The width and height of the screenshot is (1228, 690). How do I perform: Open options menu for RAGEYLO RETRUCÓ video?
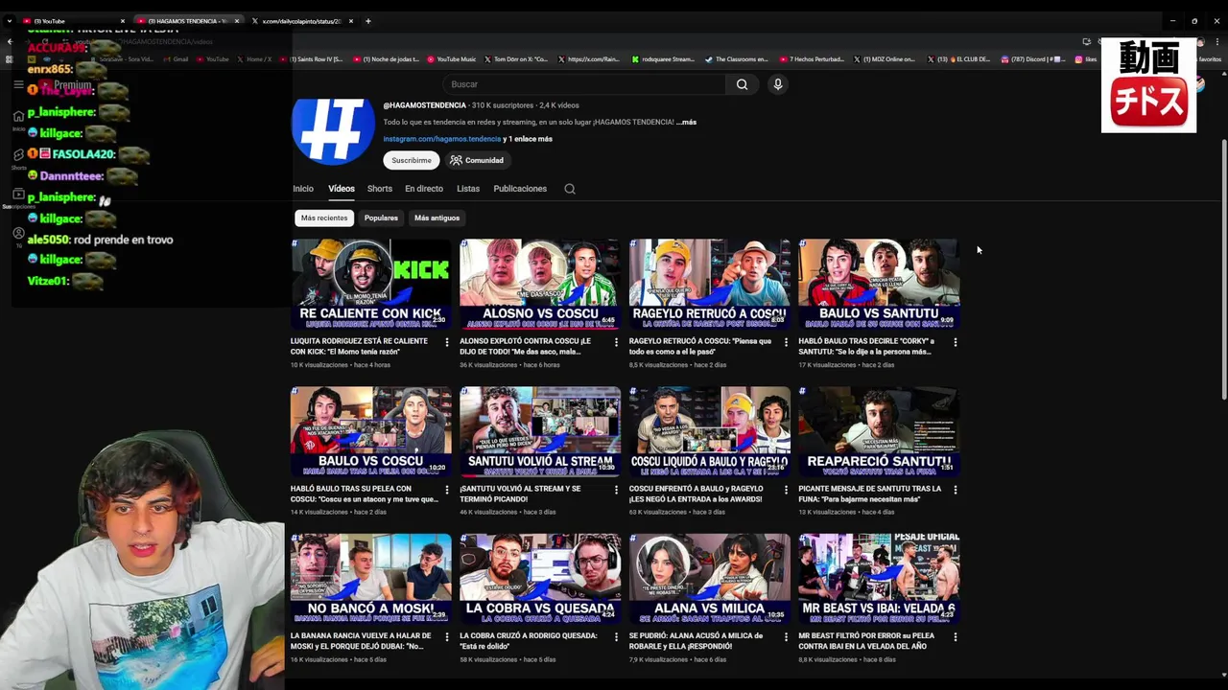[786, 342]
